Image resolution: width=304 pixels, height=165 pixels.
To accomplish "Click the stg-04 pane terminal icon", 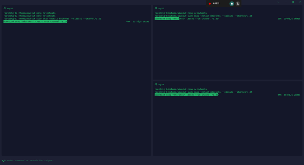I will [x=156, y=84].
